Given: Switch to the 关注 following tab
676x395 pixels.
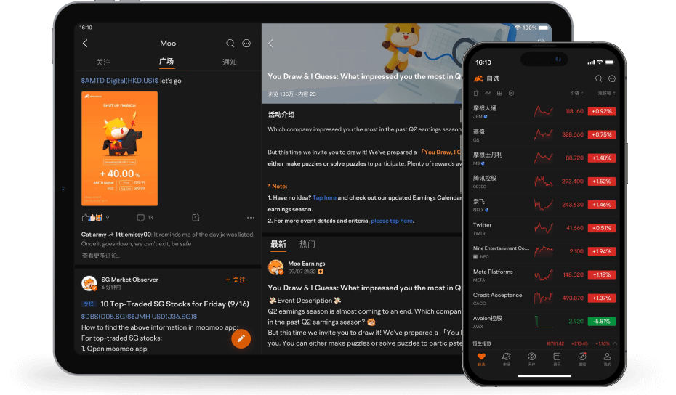Looking at the screenshot, I should [x=103, y=62].
